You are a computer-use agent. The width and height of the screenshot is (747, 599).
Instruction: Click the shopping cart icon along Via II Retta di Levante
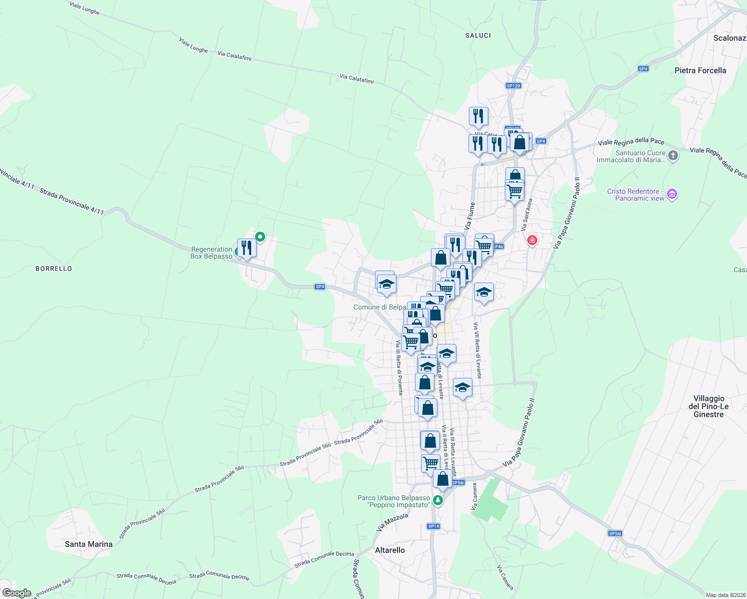[430, 463]
